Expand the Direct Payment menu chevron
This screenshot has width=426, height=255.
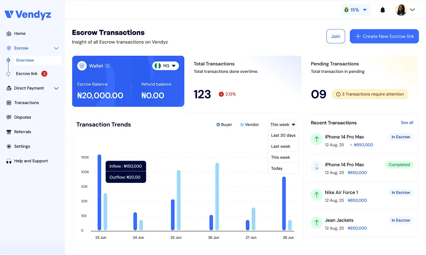tap(56, 88)
